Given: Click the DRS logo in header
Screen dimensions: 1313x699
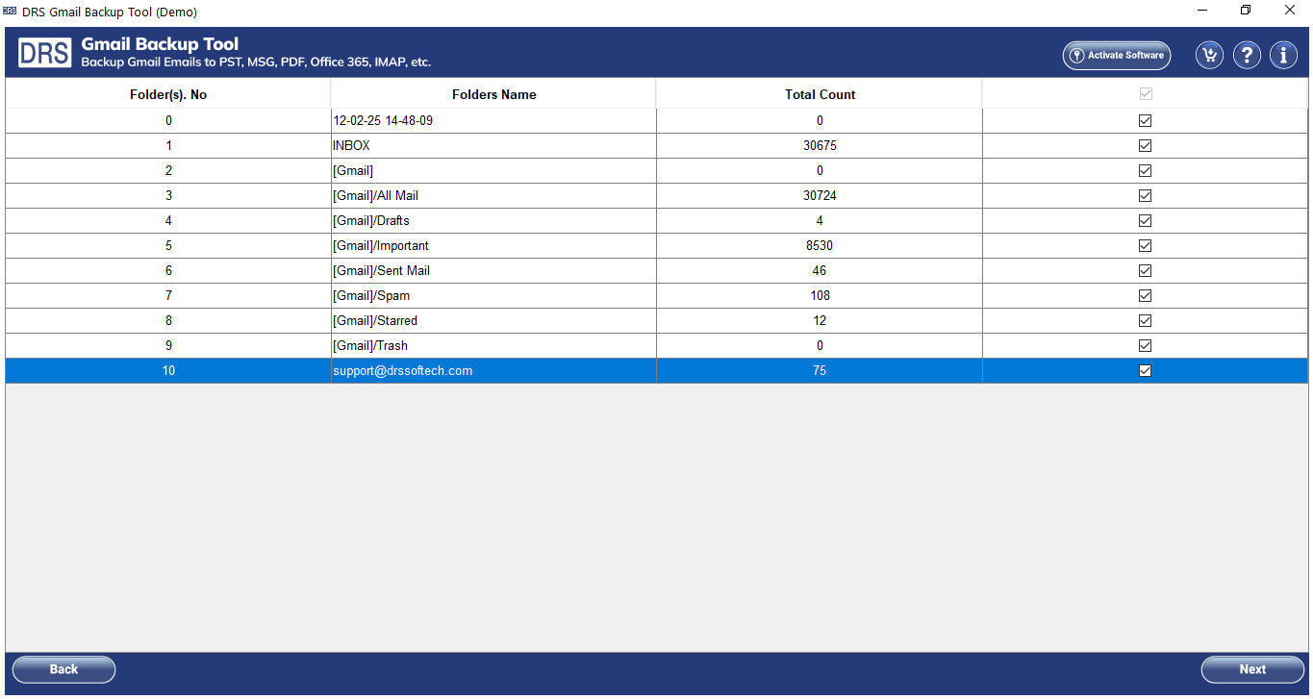Looking at the screenshot, I should coord(44,54).
